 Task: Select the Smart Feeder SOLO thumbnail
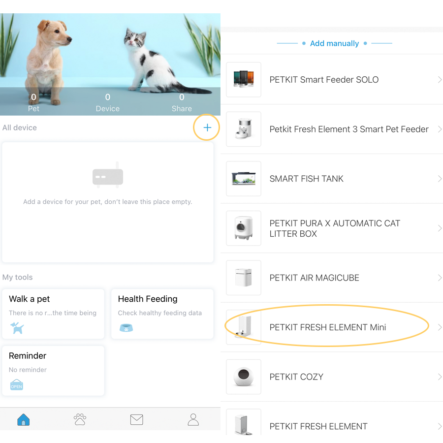pos(244,80)
